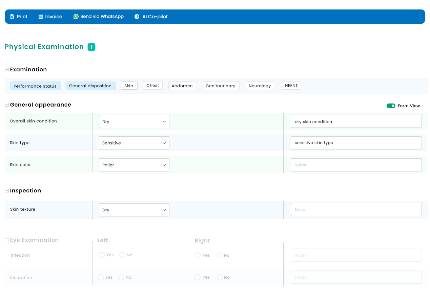Select No for right eye Infection
The width and height of the screenshot is (430, 302).
[220, 255]
